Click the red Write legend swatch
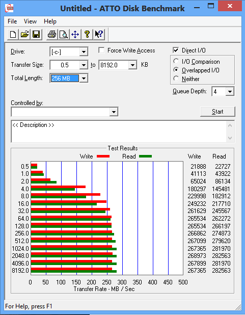The image size is (245, 315). [x=103, y=156]
